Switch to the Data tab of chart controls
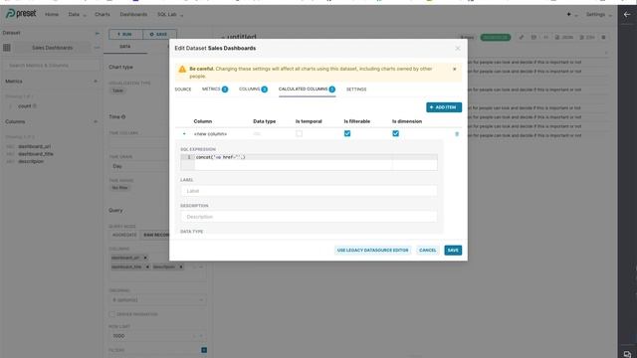 pyautogui.click(x=125, y=47)
